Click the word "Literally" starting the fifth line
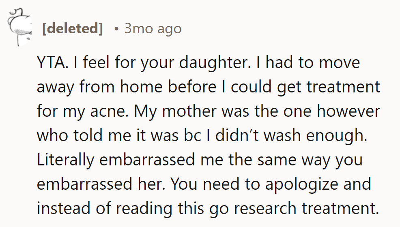The image size is (400, 227). click(x=65, y=159)
